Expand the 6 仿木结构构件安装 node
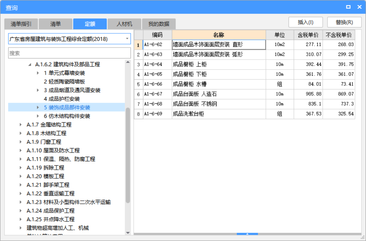The width and height of the screenshot is (366, 241). pyautogui.click(x=38, y=116)
